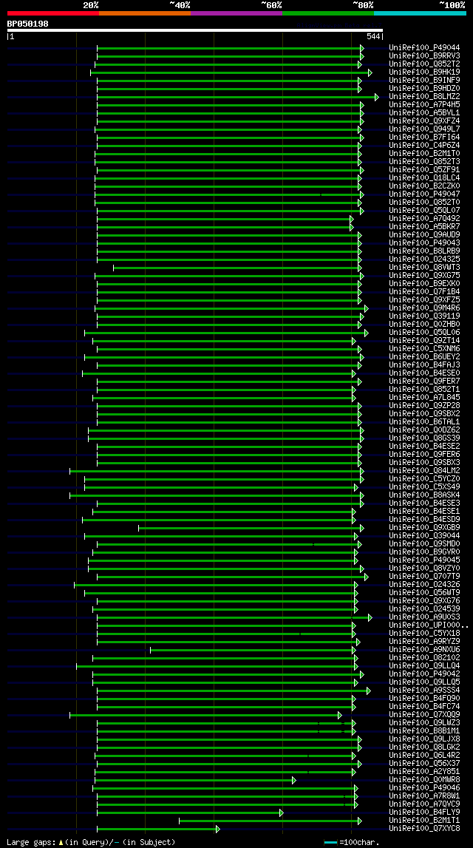The image size is (473, 848).
Task: Select the UniRef100_Q5QL06 label
Action: (424, 333)
